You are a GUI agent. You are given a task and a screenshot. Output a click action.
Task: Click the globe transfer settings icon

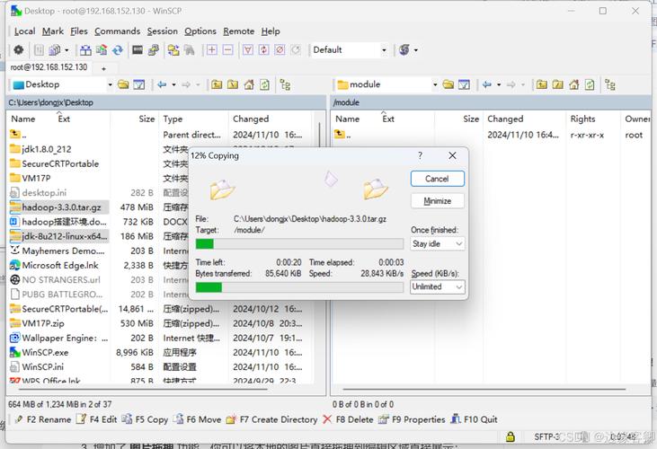[x=404, y=49]
